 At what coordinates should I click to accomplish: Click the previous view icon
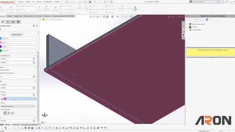[98, 16]
